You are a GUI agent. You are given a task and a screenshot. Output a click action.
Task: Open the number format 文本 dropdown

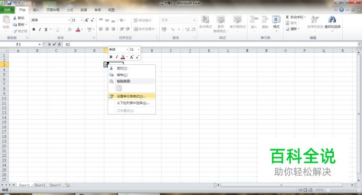194,20
